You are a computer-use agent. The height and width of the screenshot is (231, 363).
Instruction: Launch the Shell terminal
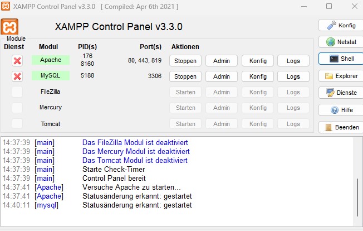(340, 59)
